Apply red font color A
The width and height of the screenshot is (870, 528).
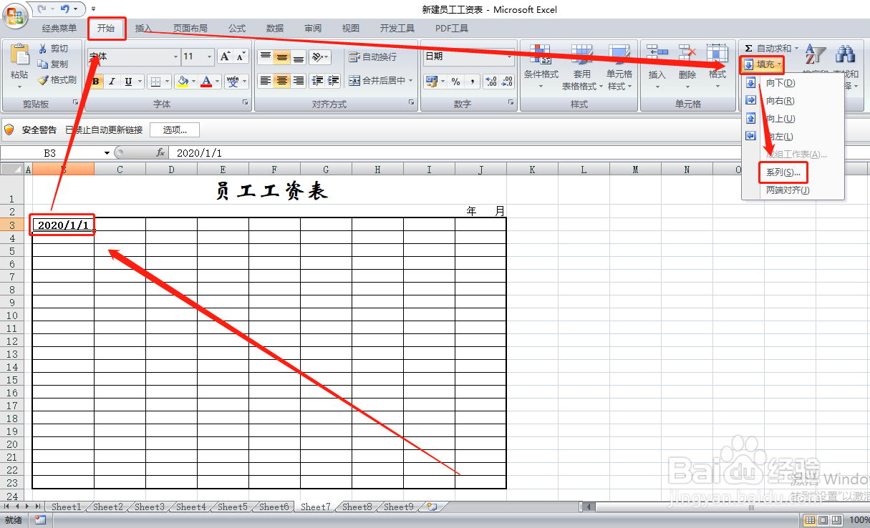point(207,82)
